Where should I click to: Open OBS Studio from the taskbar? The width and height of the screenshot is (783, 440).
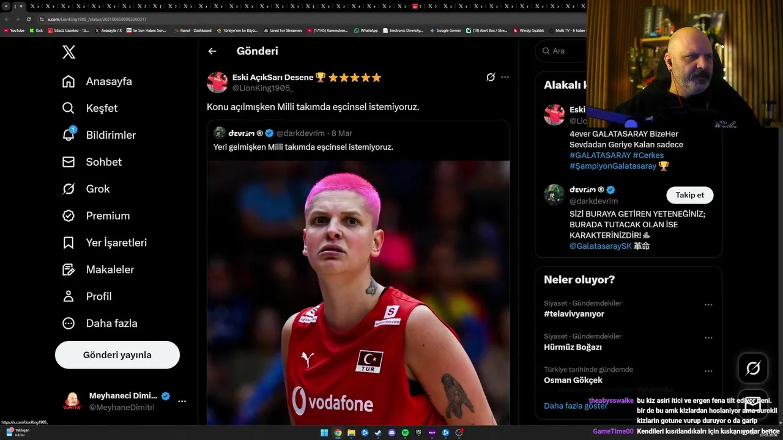pos(459,433)
